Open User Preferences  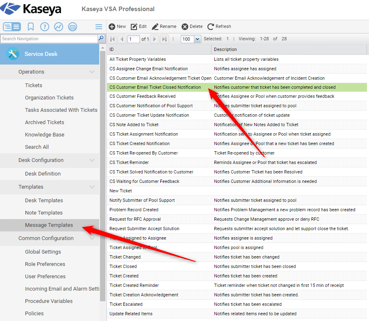(x=46, y=277)
